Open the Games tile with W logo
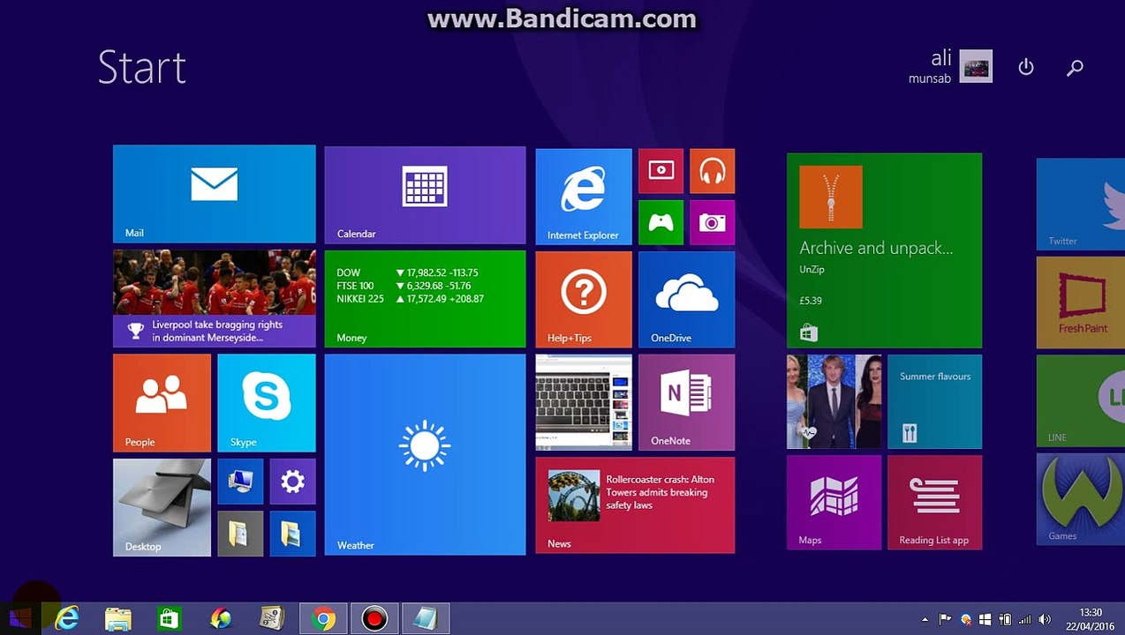The width and height of the screenshot is (1125, 635). point(1081,499)
